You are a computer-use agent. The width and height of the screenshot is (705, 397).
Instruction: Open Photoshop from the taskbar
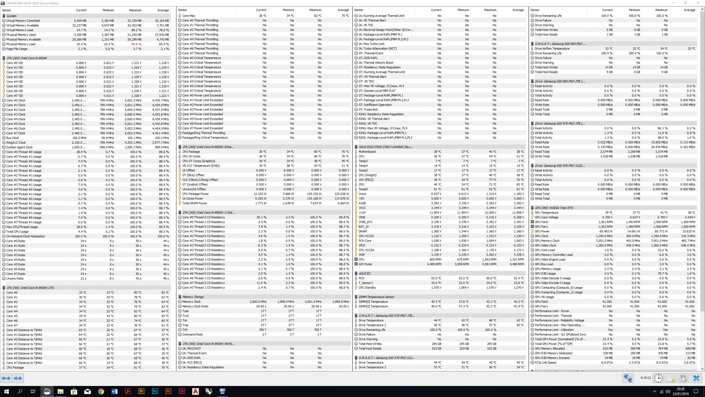coord(155,391)
